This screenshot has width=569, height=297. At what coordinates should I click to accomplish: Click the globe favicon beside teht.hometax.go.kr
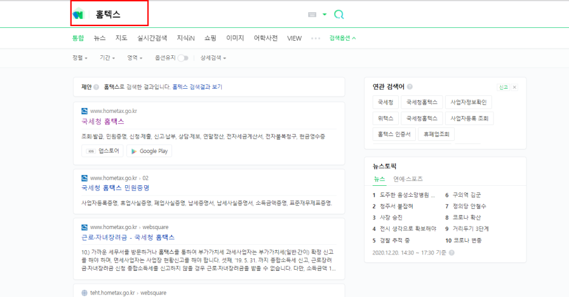[x=84, y=293]
